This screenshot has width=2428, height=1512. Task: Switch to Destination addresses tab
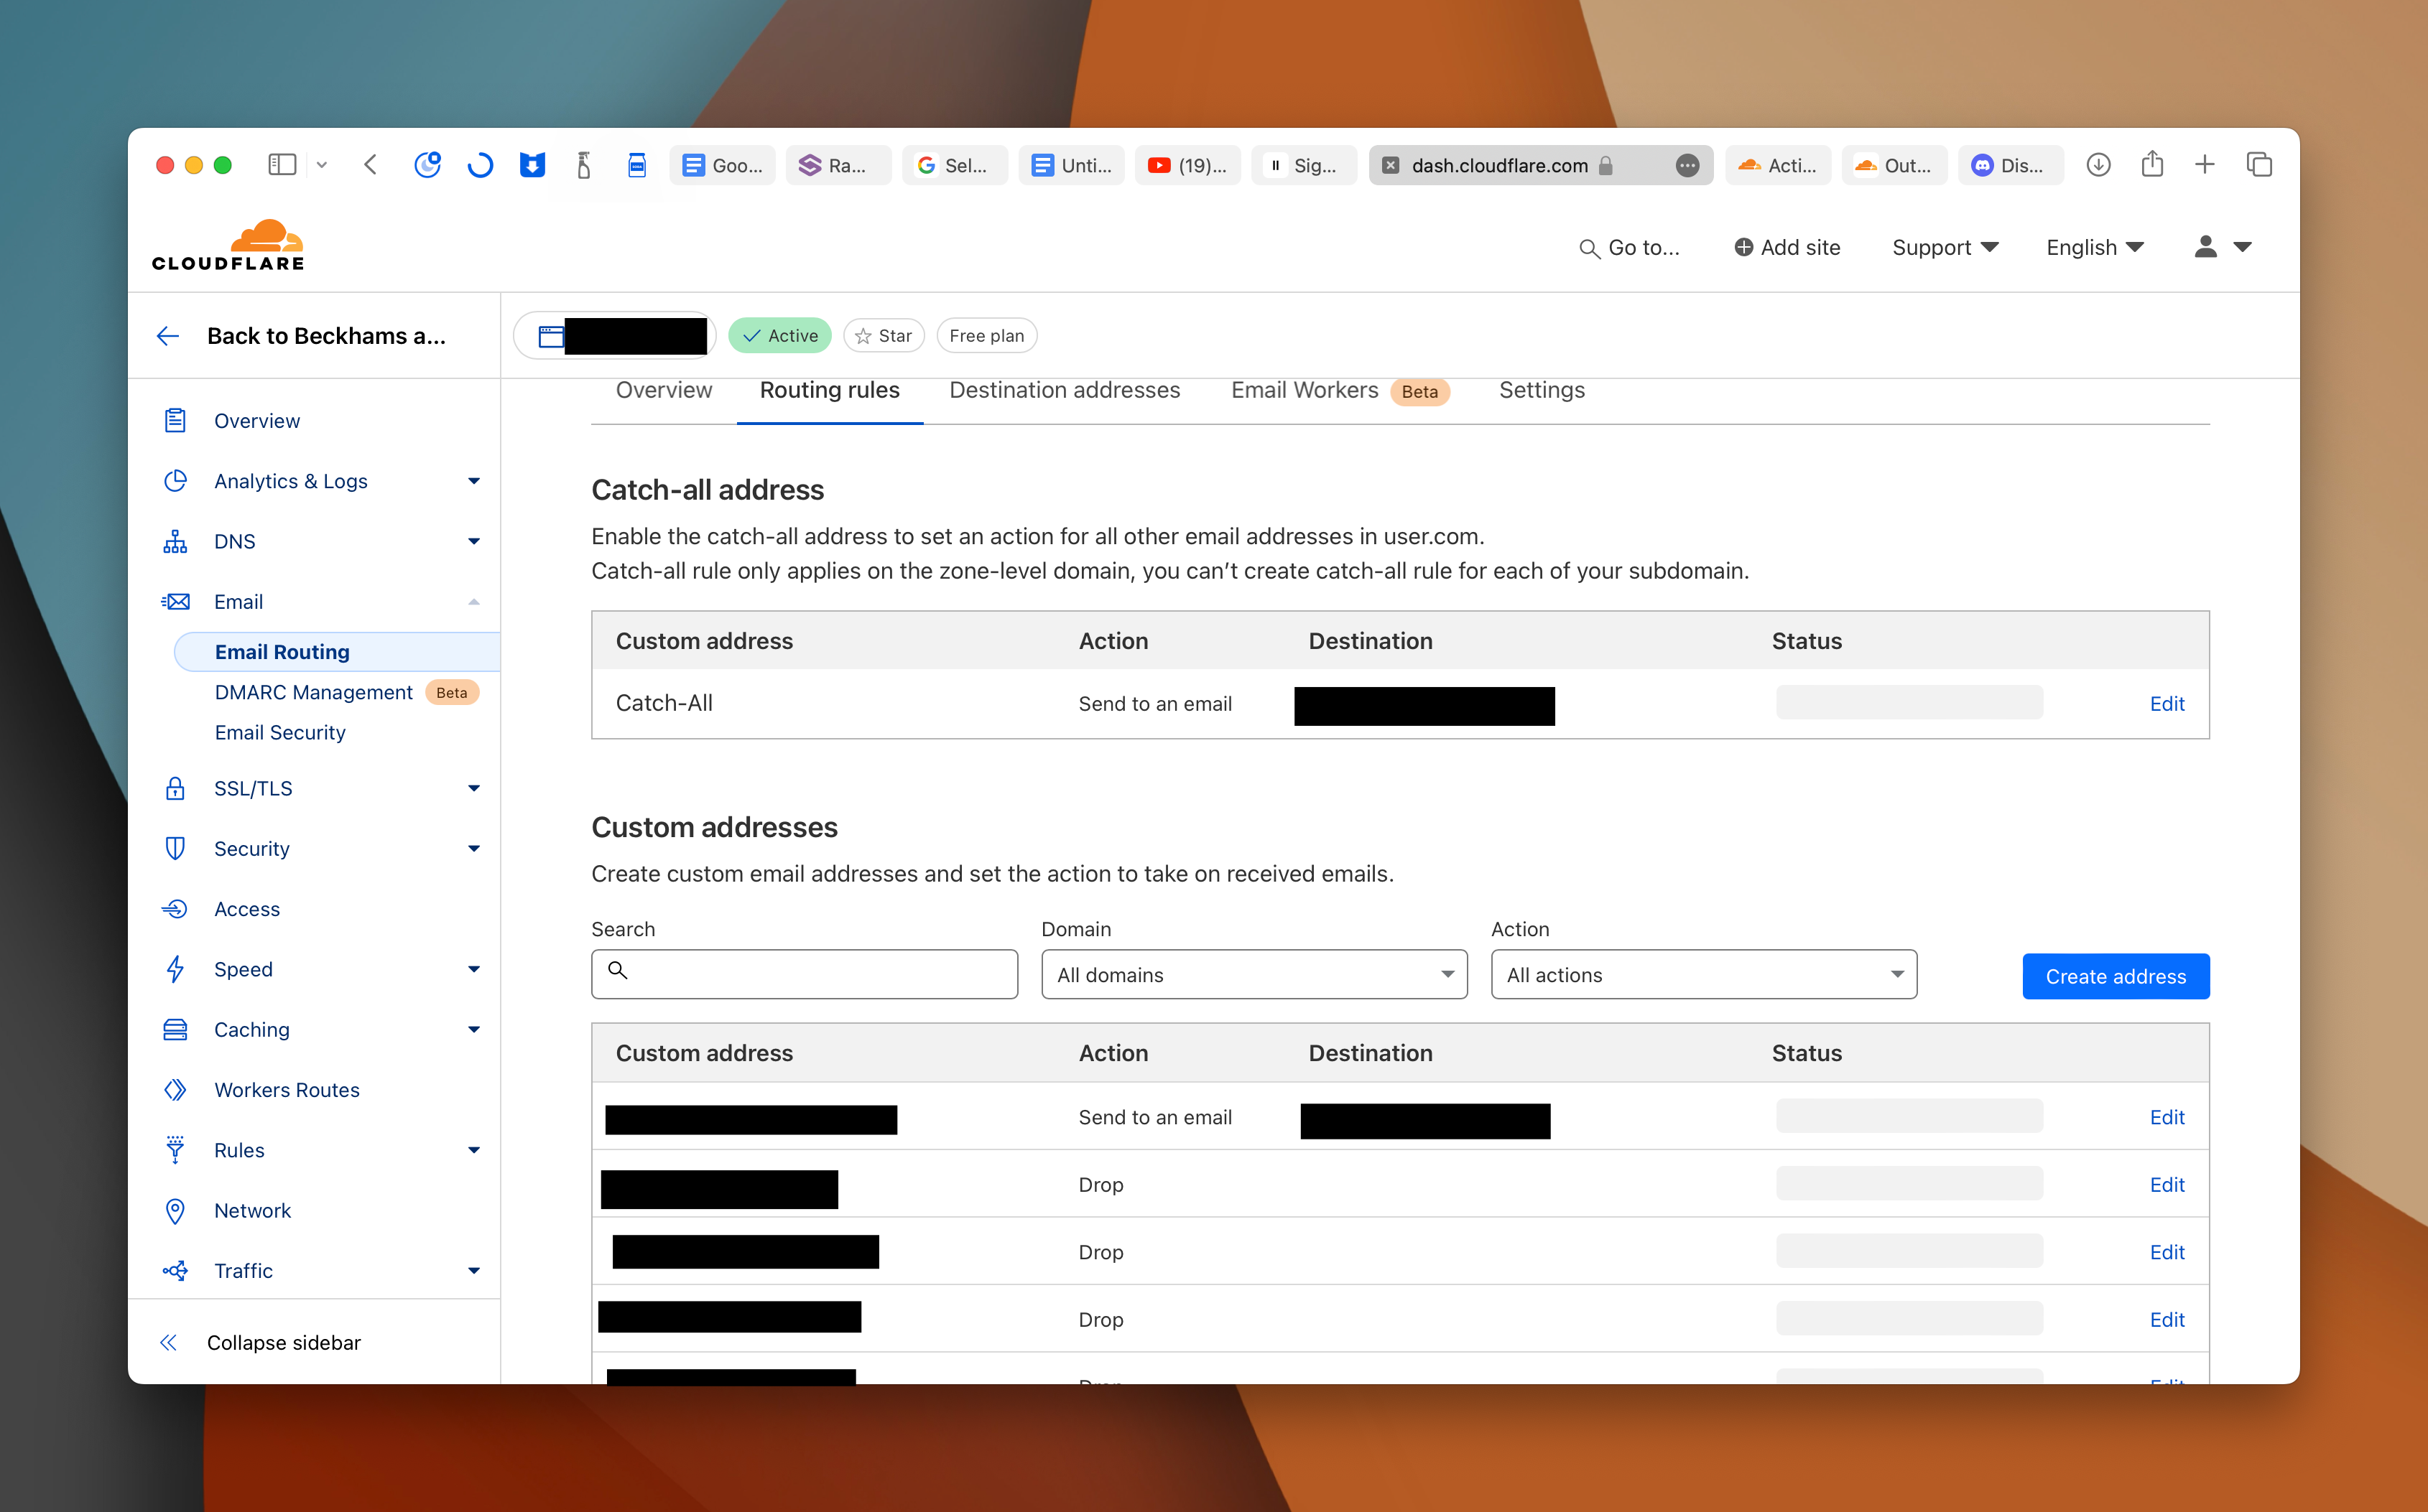[1063, 390]
